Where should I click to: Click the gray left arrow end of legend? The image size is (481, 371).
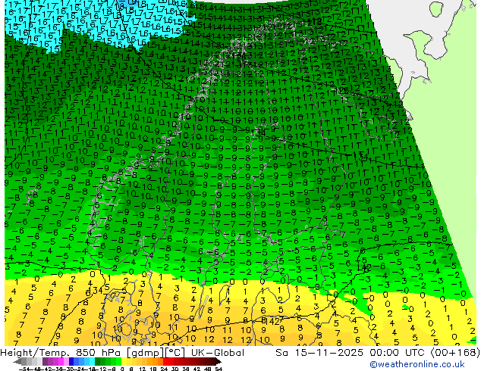(17, 361)
